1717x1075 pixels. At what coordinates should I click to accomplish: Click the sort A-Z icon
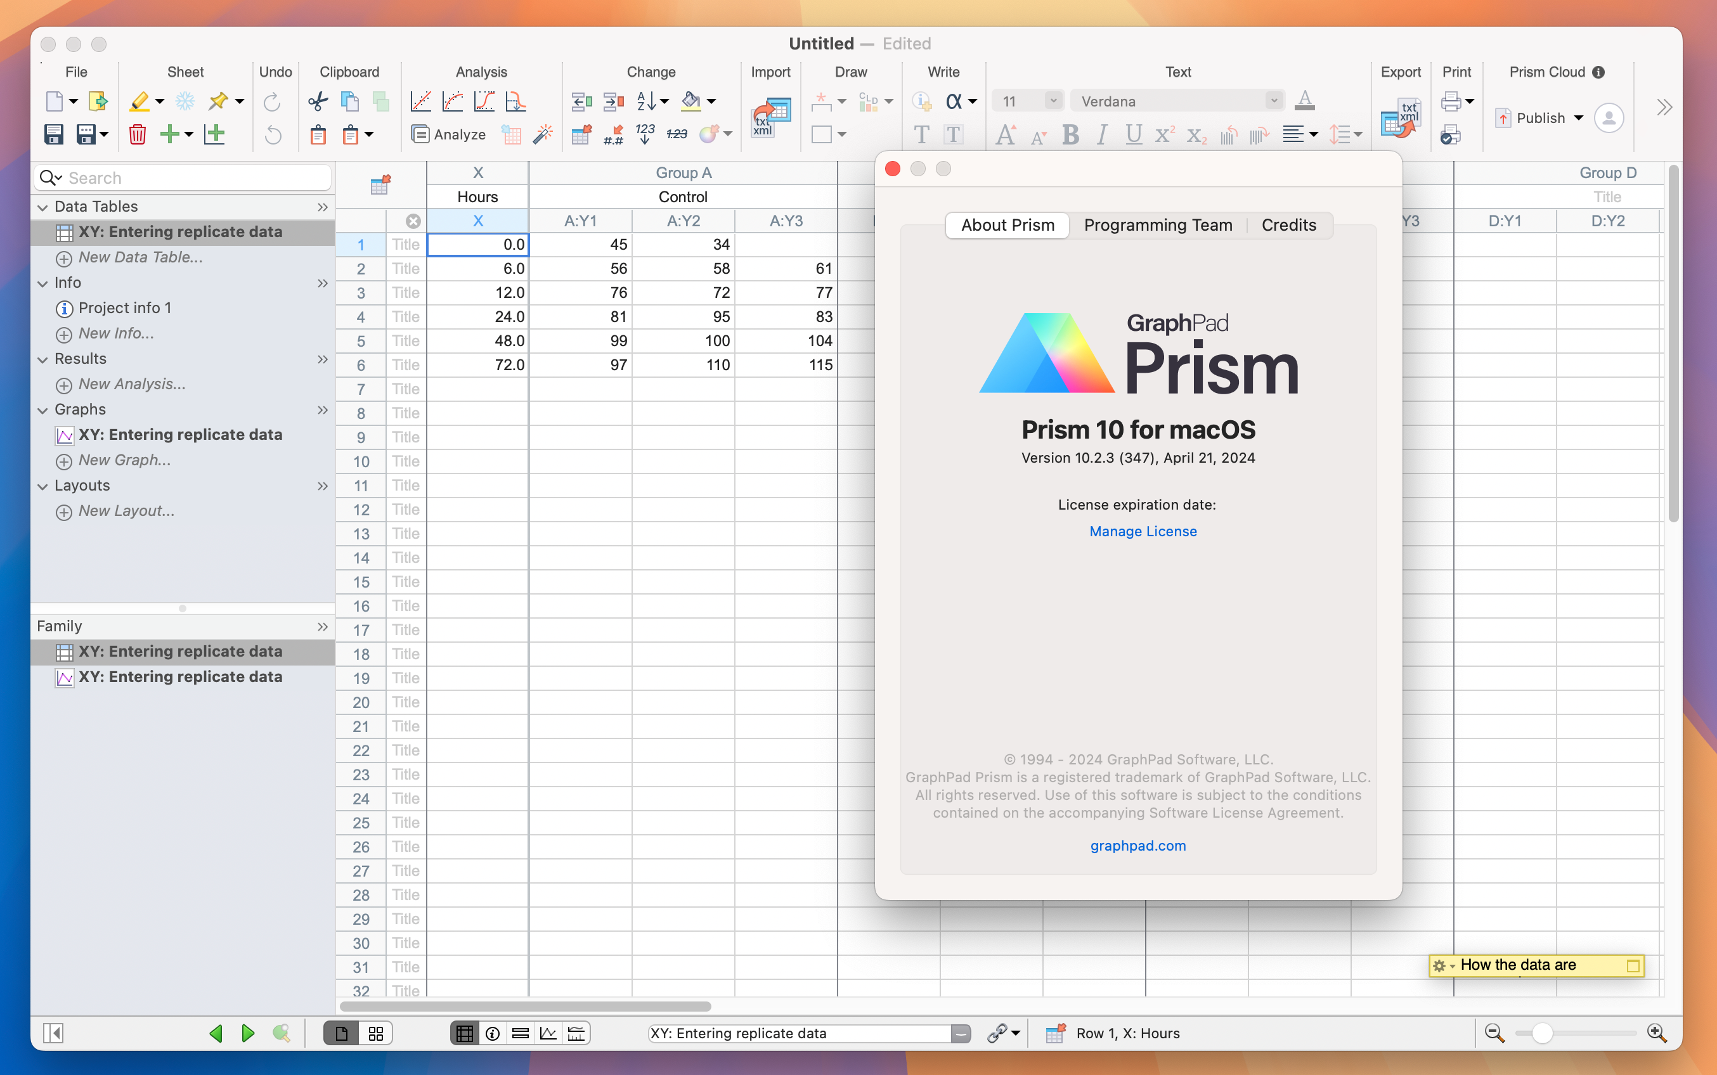click(645, 101)
